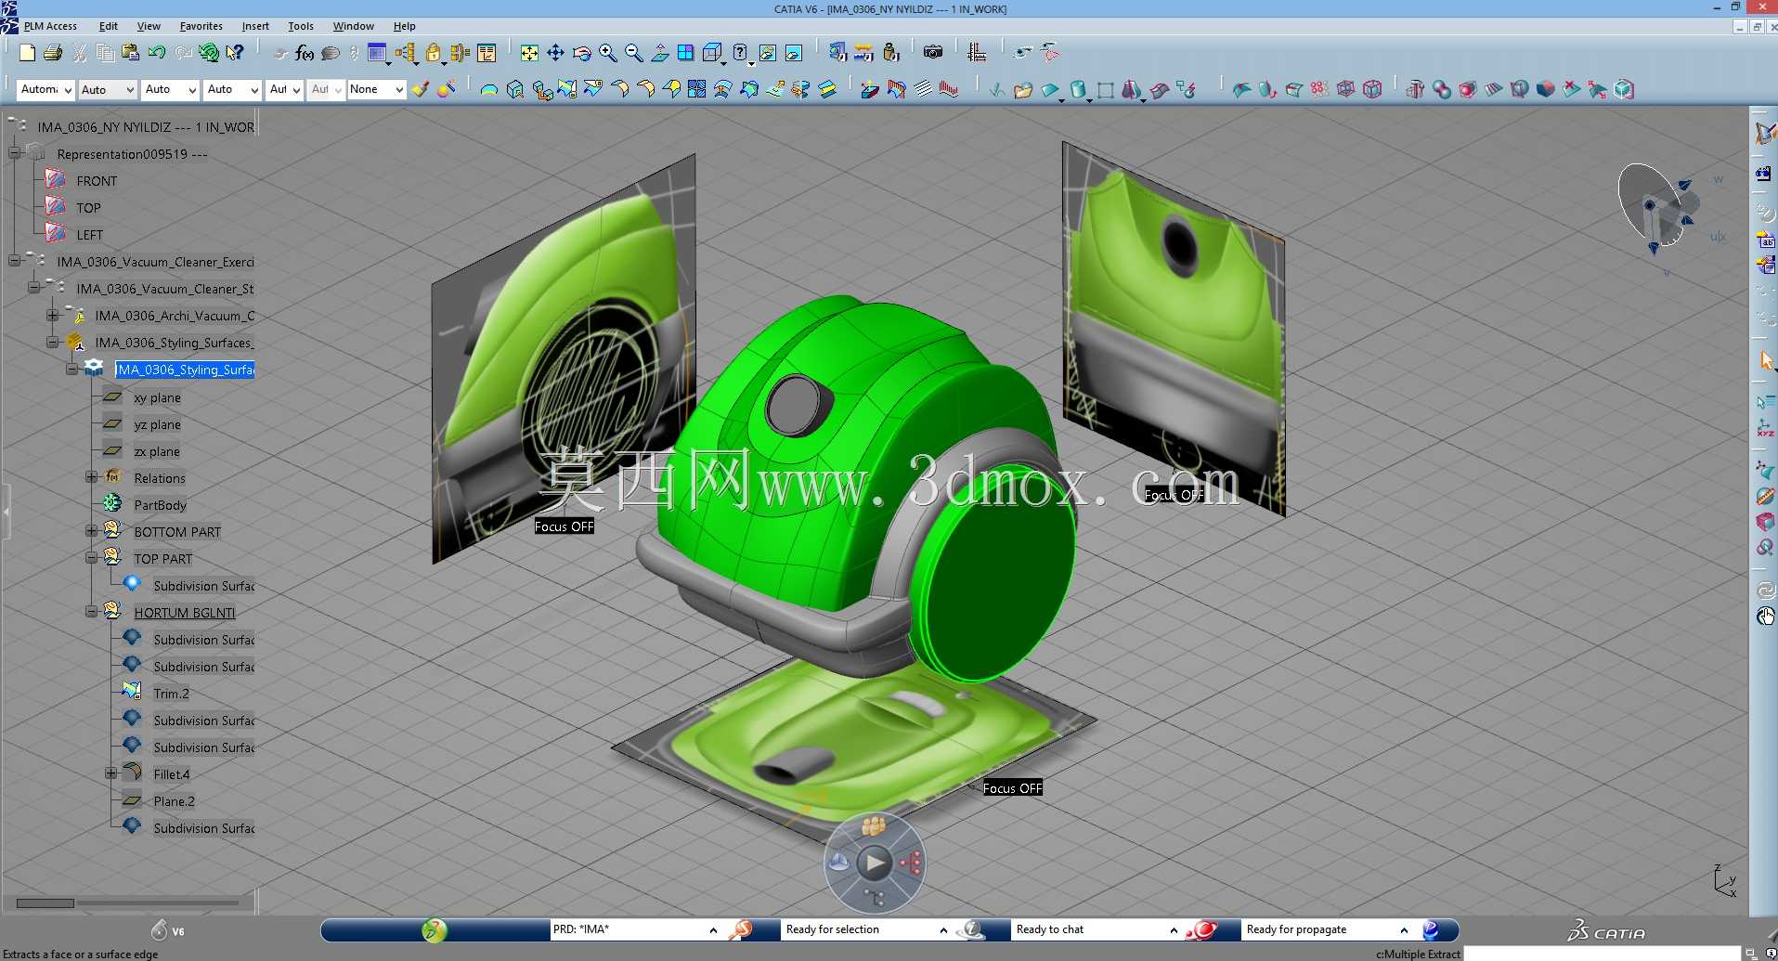
Task: Open the Edit menu
Action: coord(109,26)
